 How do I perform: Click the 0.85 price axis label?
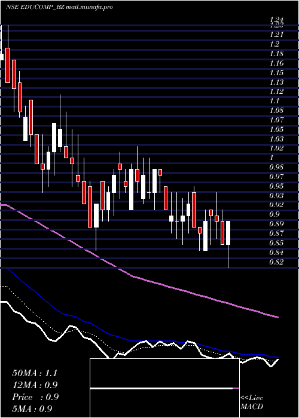(276, 243)
